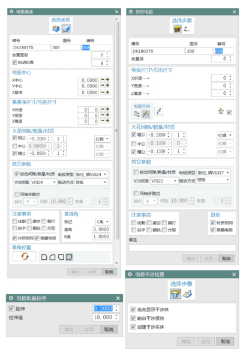Click the axis icon right of 电极方向 group
249x360 pixels.
[x=158, y=112]
